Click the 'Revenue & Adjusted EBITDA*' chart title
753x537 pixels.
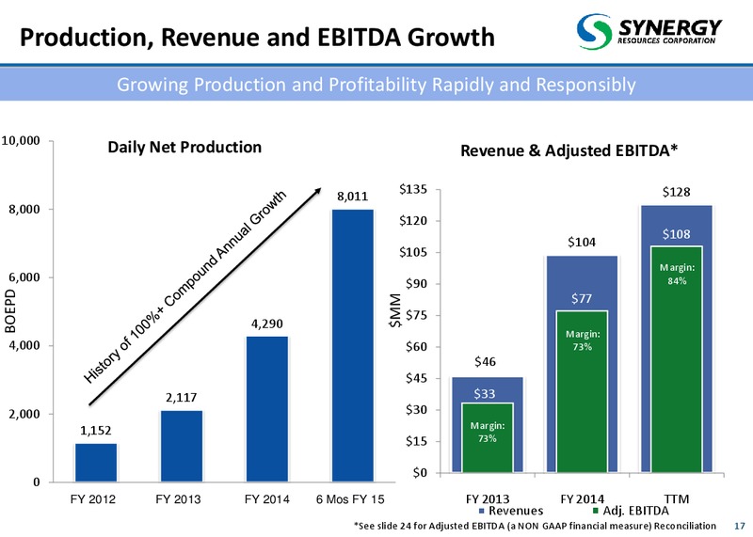pyautogui.click(x=569, y=150)
